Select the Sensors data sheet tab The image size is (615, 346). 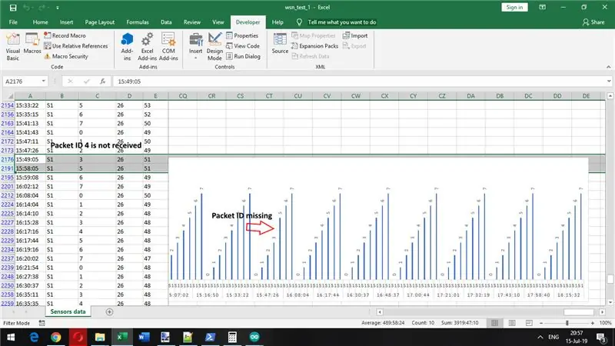[68, 311]
